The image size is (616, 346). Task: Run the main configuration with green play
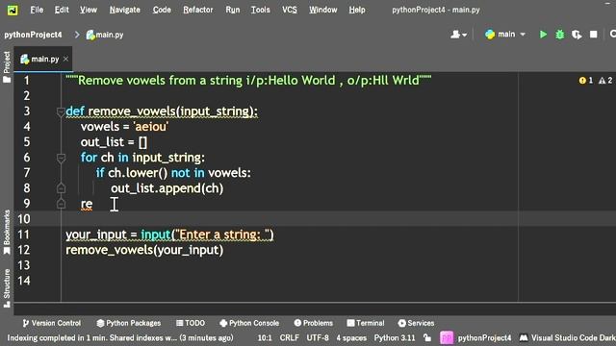tap(543, 35)
